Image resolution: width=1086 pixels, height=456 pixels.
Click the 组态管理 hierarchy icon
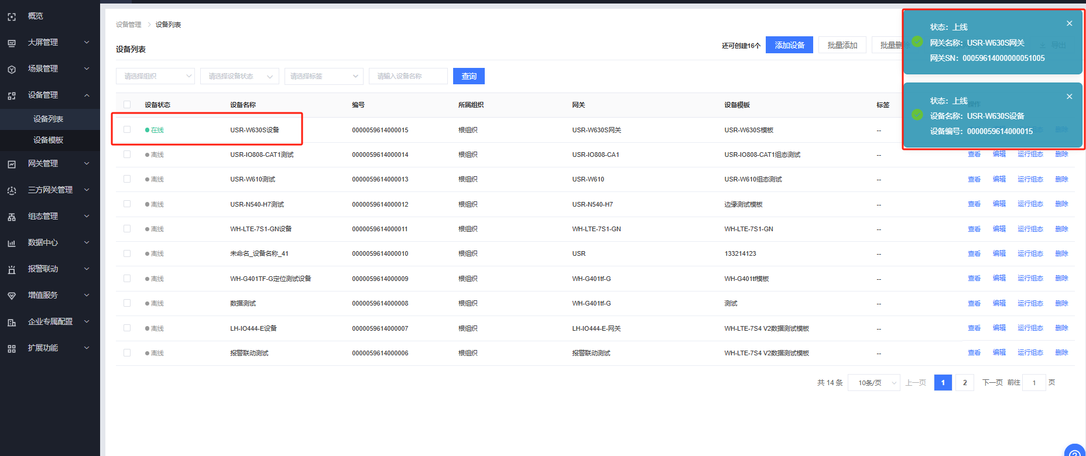coord(12,217)
